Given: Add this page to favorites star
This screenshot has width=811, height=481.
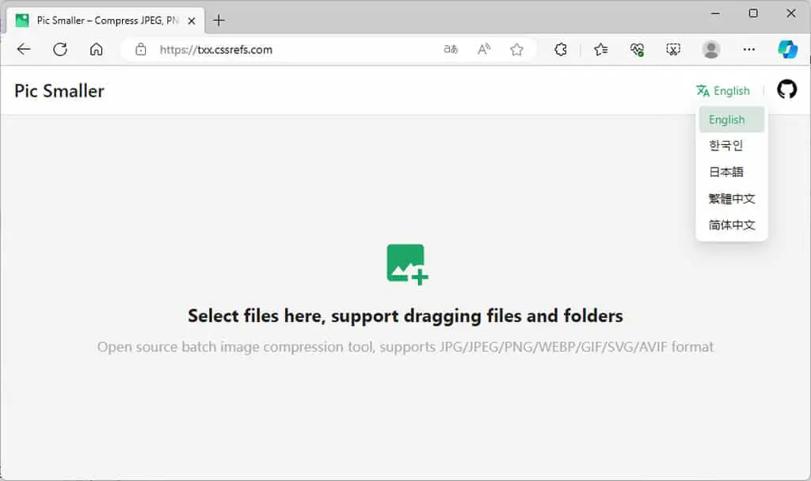Looking at the screenshot, I should pyautogui.click(x=516, y=50).
